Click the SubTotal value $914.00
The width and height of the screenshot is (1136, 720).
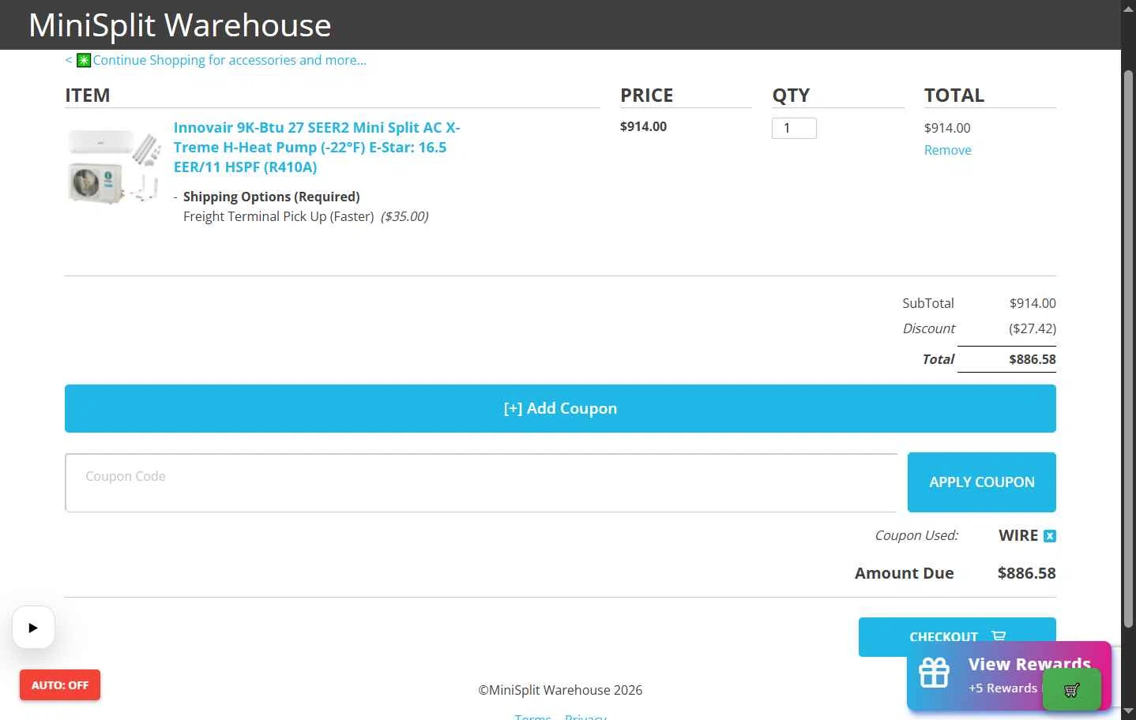(x=1033, y=303)
